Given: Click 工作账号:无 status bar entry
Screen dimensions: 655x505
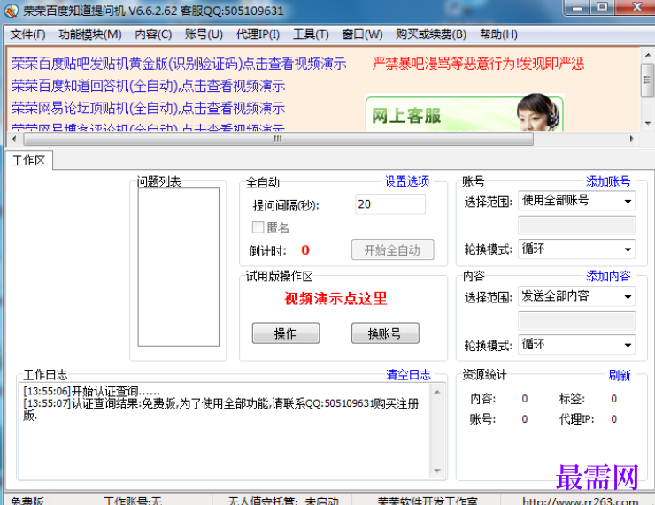Looking at the screenshot, I should (x=133, y=500).
